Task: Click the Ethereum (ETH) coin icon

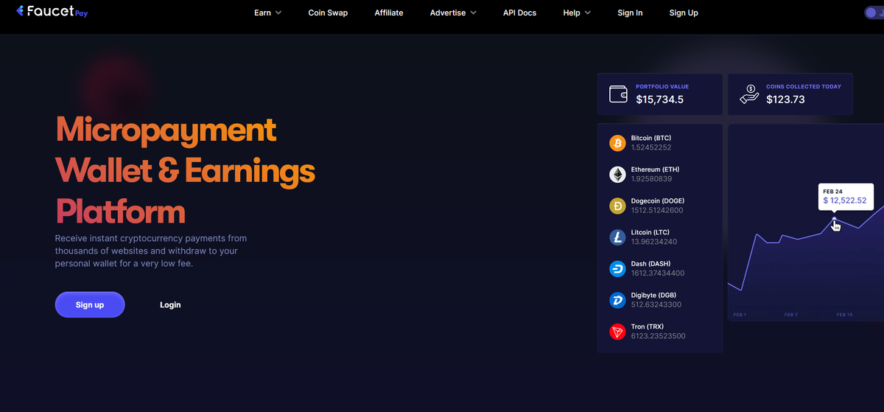Action: [617, 175]
